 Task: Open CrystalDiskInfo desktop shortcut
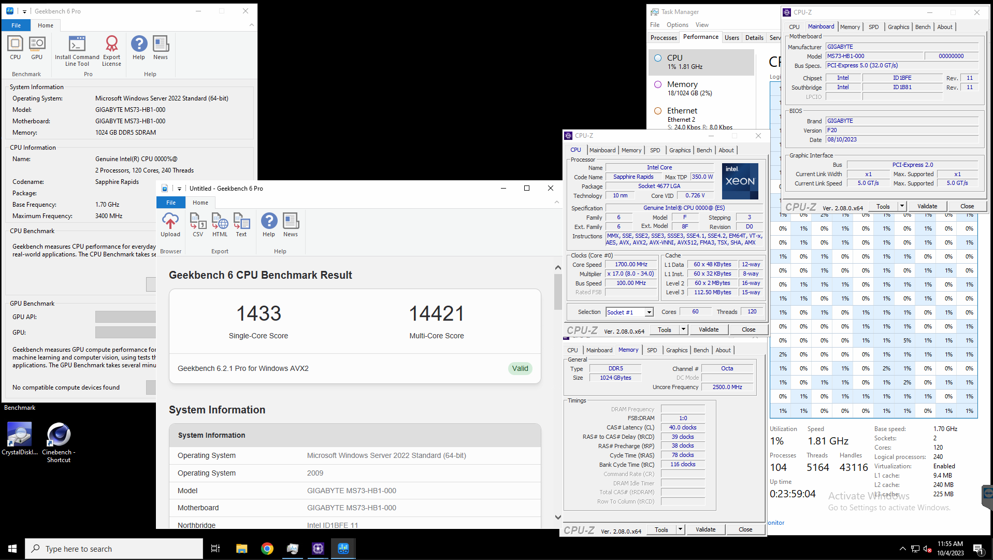20,439
